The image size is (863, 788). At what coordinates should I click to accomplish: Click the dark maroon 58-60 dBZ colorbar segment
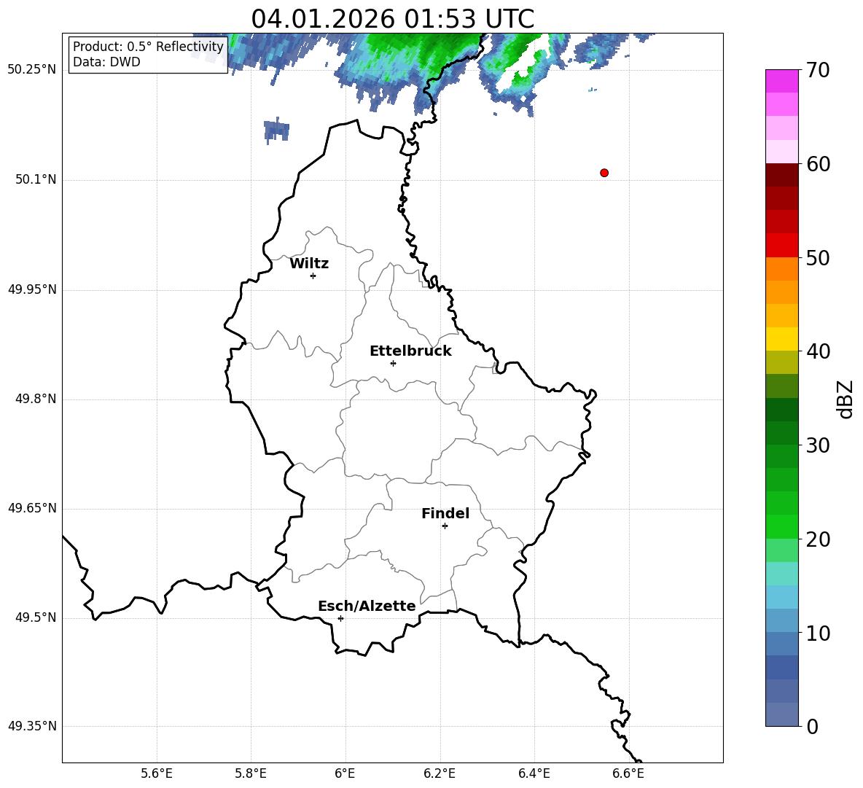coord(782,175)
